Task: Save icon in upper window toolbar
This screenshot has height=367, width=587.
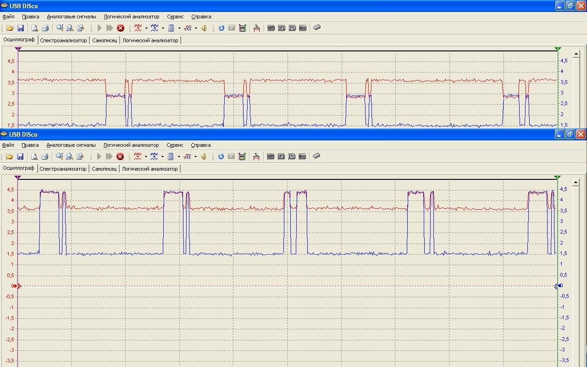Action: [21, 28]
